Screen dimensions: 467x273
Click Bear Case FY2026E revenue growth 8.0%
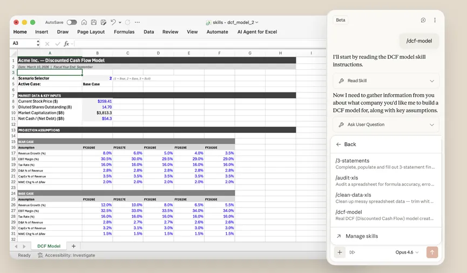coord(97,153)
